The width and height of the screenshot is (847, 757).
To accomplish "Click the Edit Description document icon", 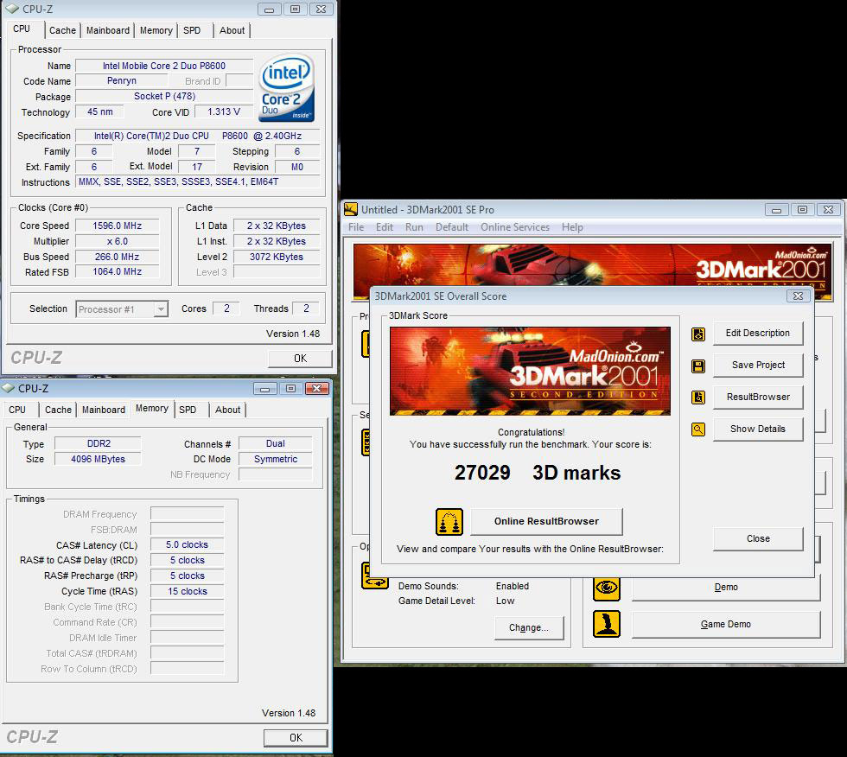I will (x=698, y=334).
